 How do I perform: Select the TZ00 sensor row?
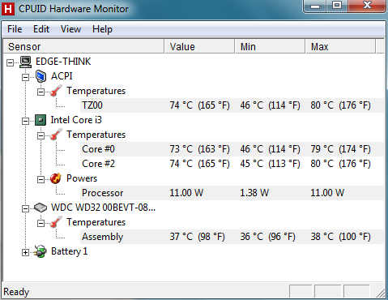[x=232, y=105]
